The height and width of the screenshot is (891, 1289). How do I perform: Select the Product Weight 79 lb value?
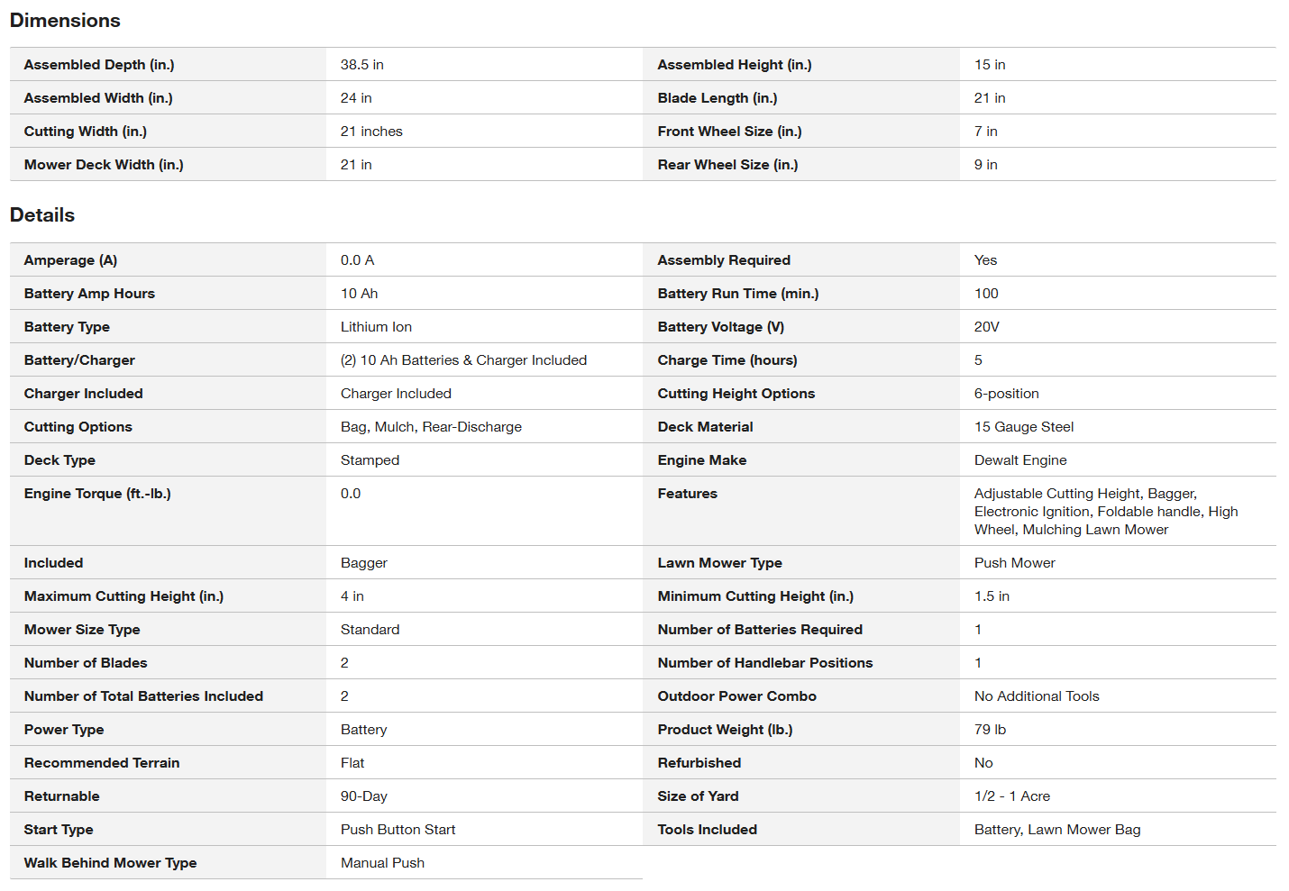tap(990, 730)
